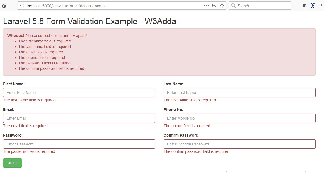Open the page actions ellipsis menu

(206, 5)
